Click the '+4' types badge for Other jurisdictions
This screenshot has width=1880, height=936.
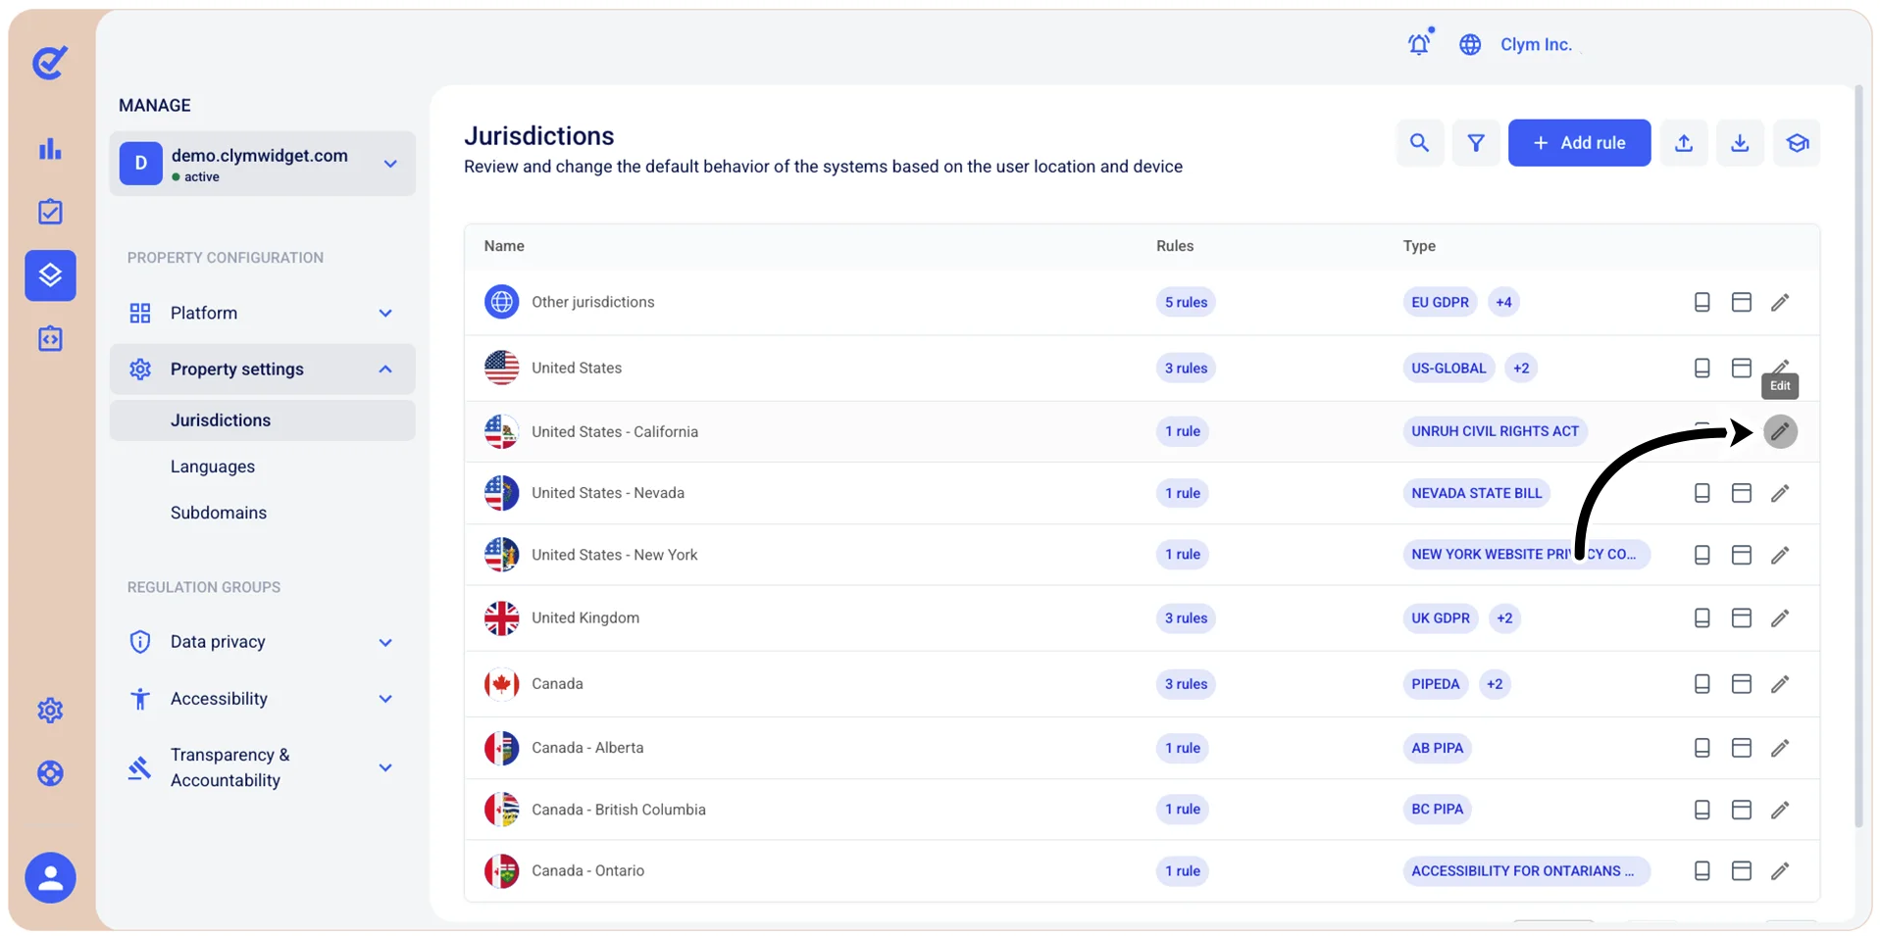pyautogui.click(x=1503, y=302)
